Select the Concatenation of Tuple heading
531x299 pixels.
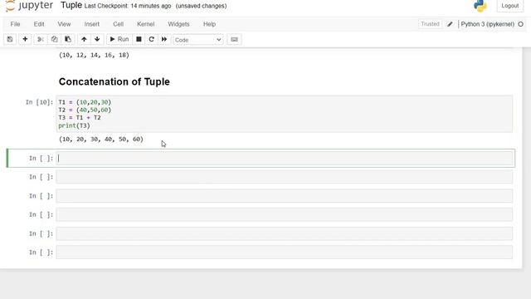pyautogui.click(x=114, y=81)
